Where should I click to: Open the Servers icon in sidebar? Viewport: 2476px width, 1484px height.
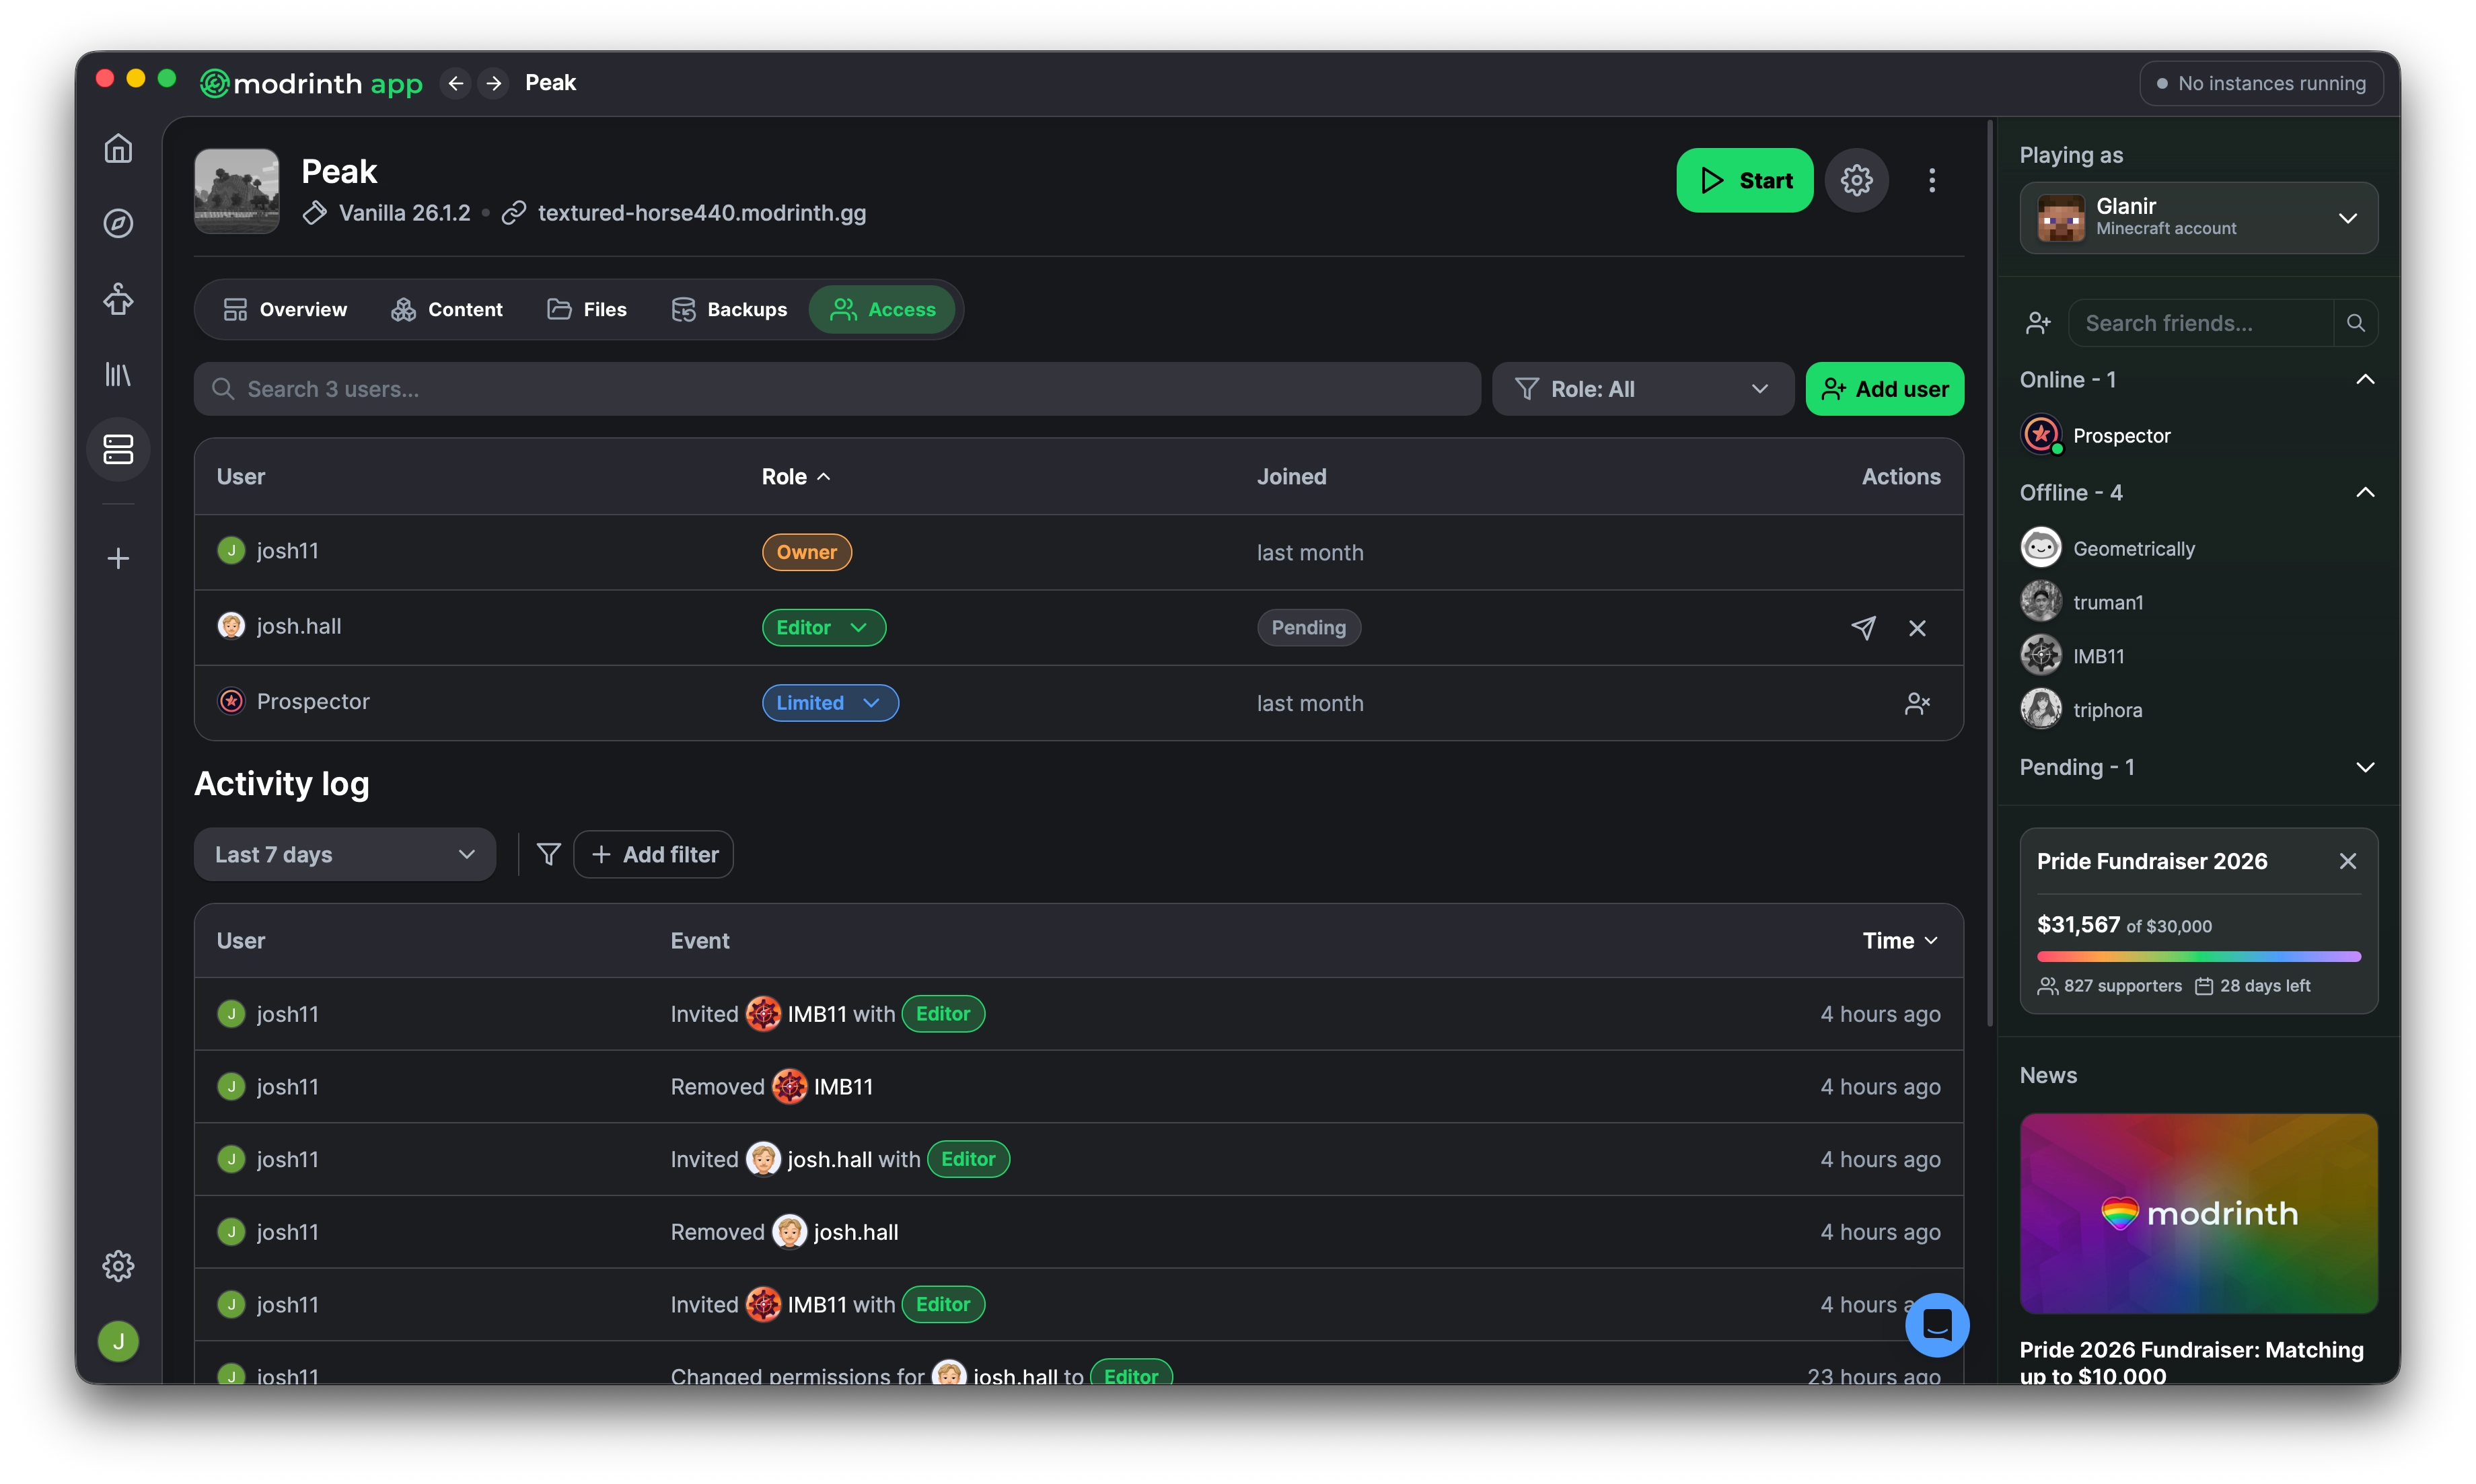point(118,449)
